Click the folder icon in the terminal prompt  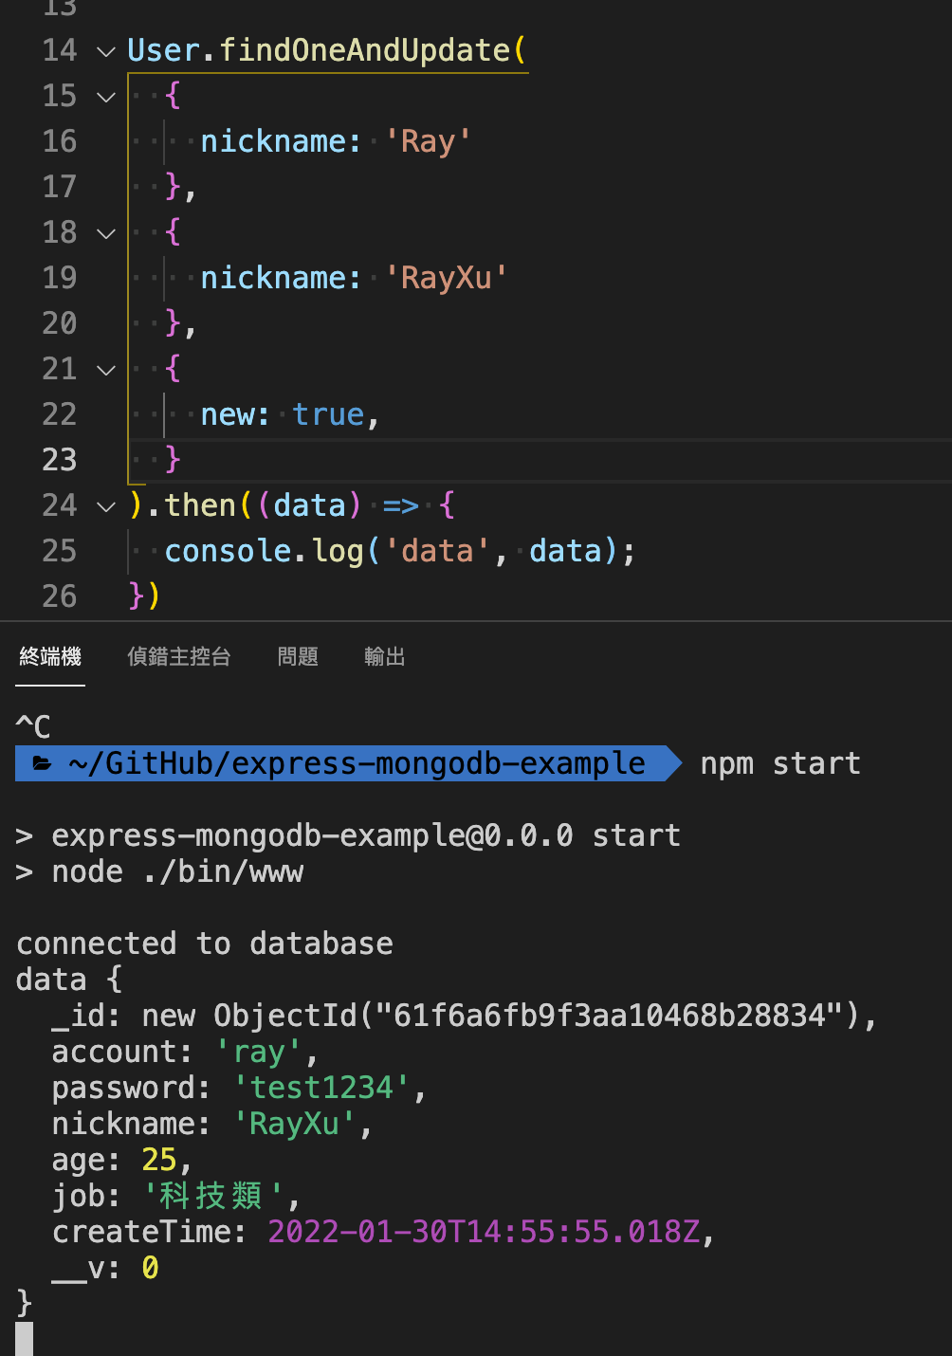43,763
